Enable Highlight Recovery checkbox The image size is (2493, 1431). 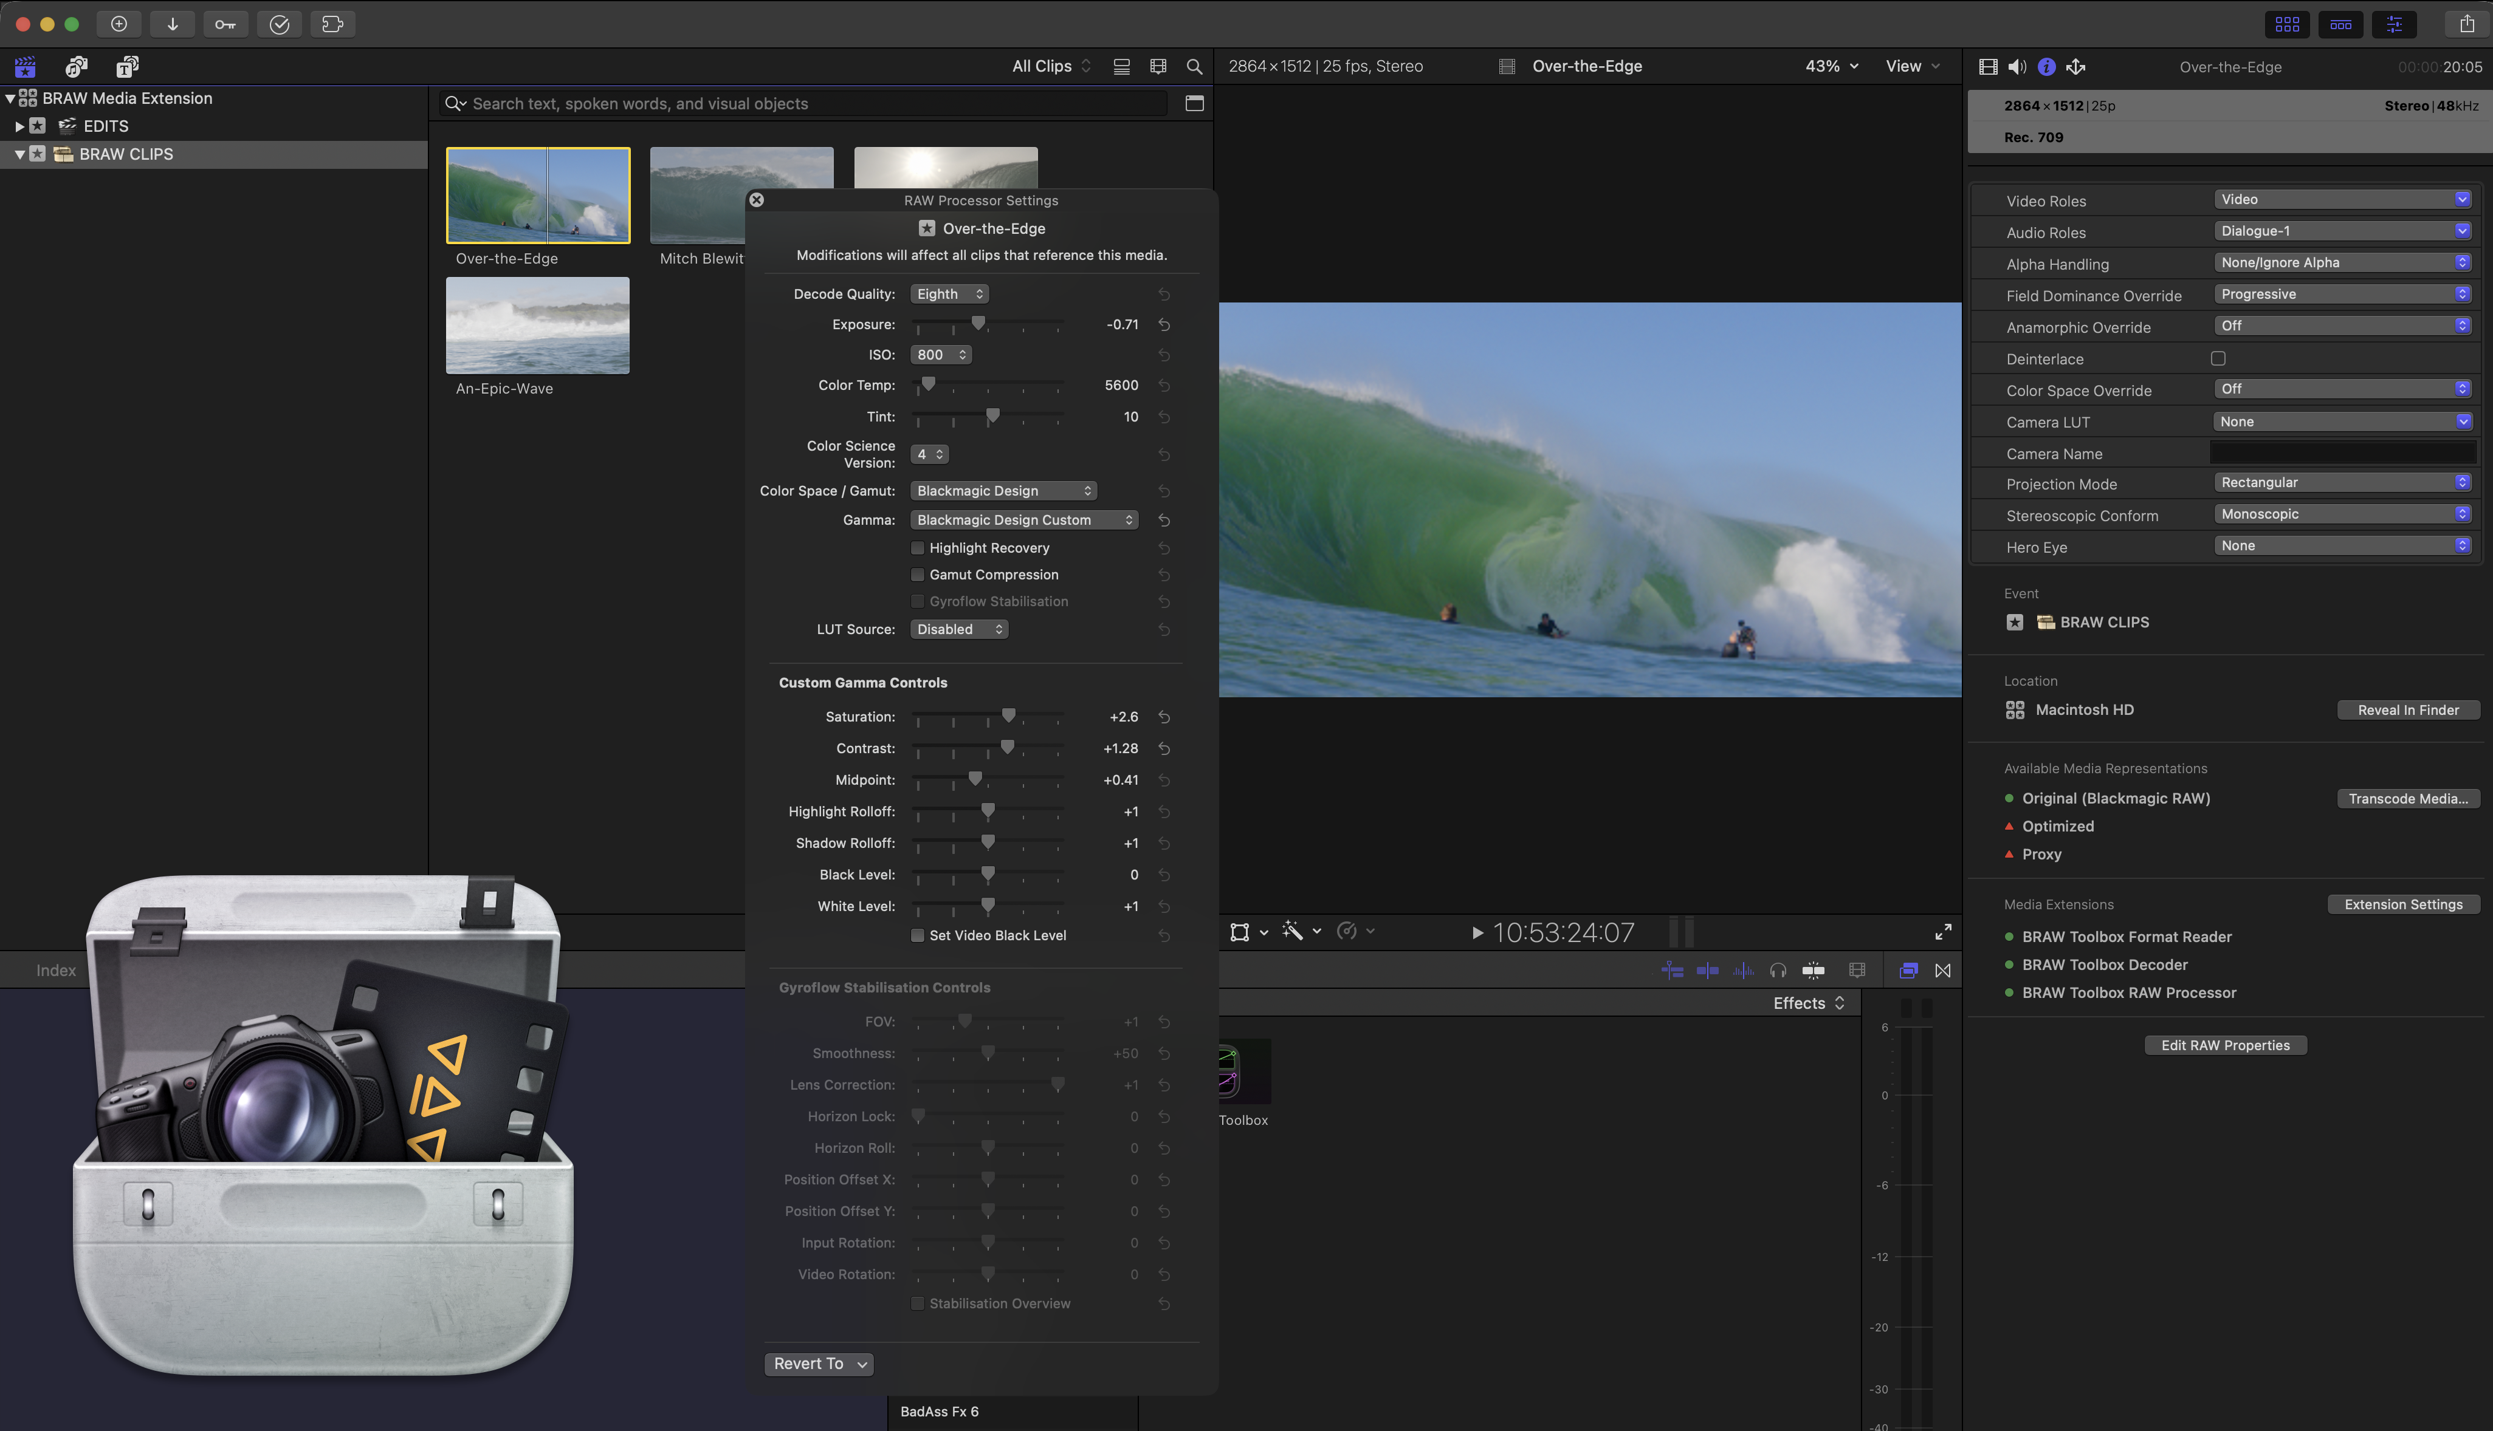click(918, 547)
